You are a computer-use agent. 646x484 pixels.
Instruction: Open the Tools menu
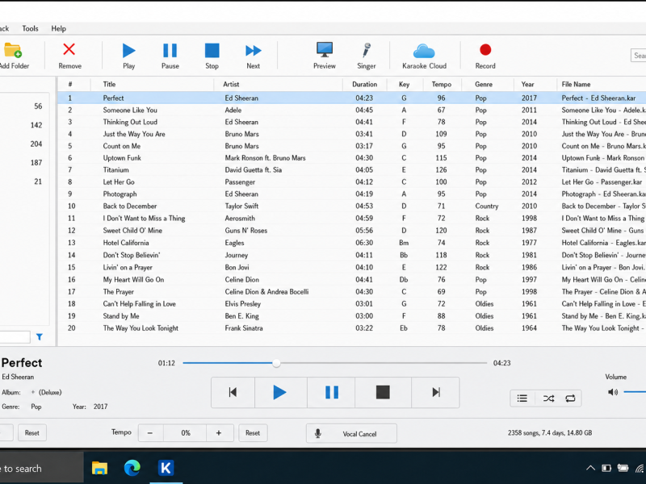point(30,28)
